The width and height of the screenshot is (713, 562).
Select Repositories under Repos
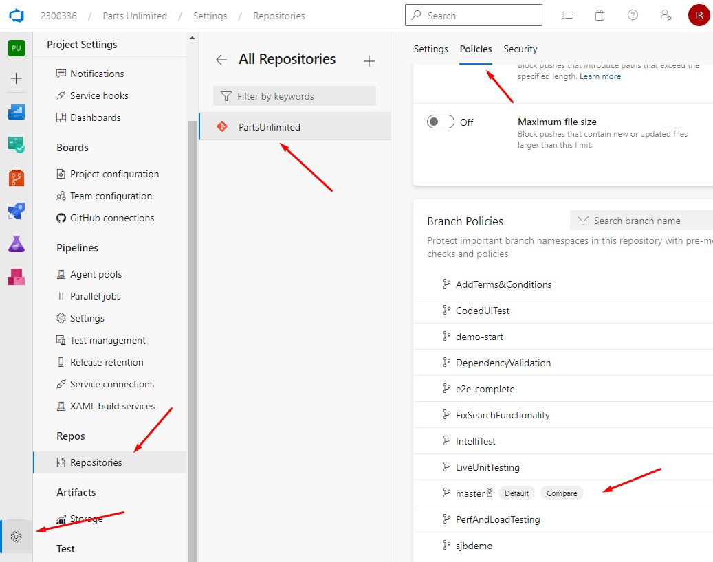click(110, 462)
